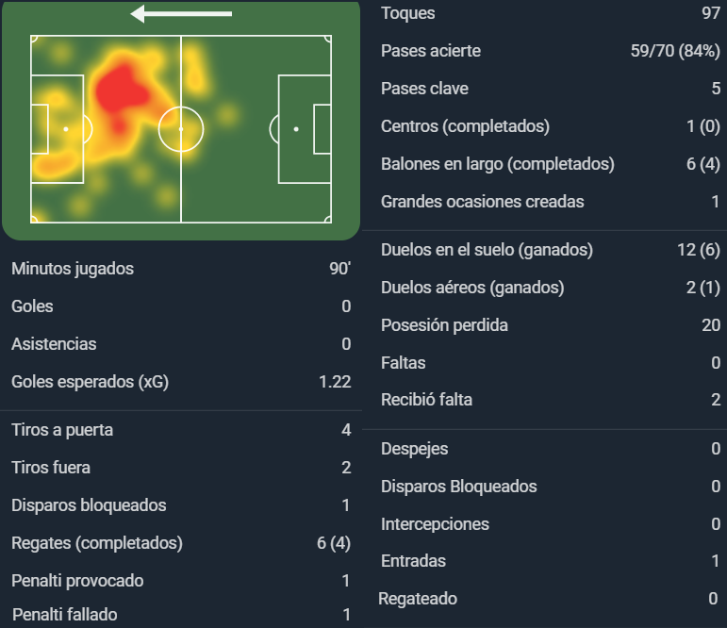
Task: Select the Tiros a puerta stat
Action: tap(181, 430)
